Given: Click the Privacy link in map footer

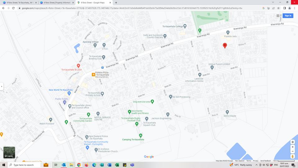Looking at the screenshot, I should coord(255,161).
